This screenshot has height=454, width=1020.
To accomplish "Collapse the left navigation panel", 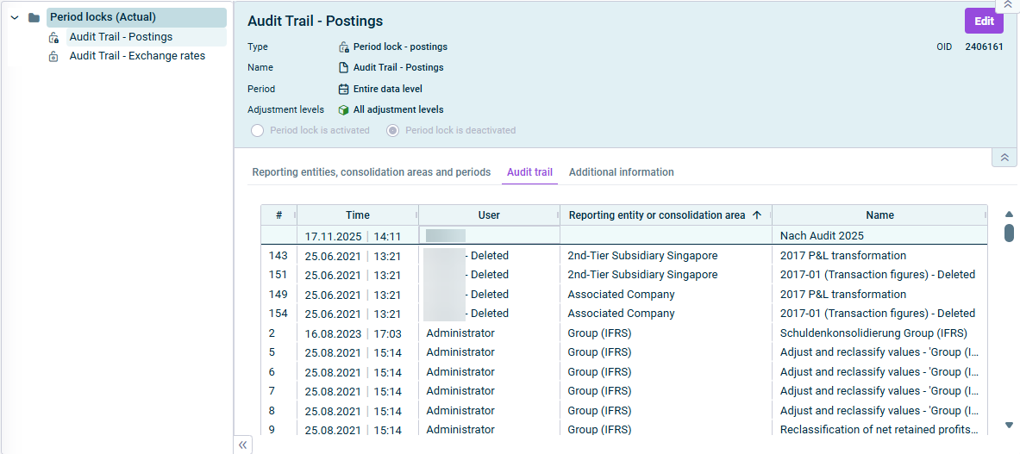I will [243, 445].
